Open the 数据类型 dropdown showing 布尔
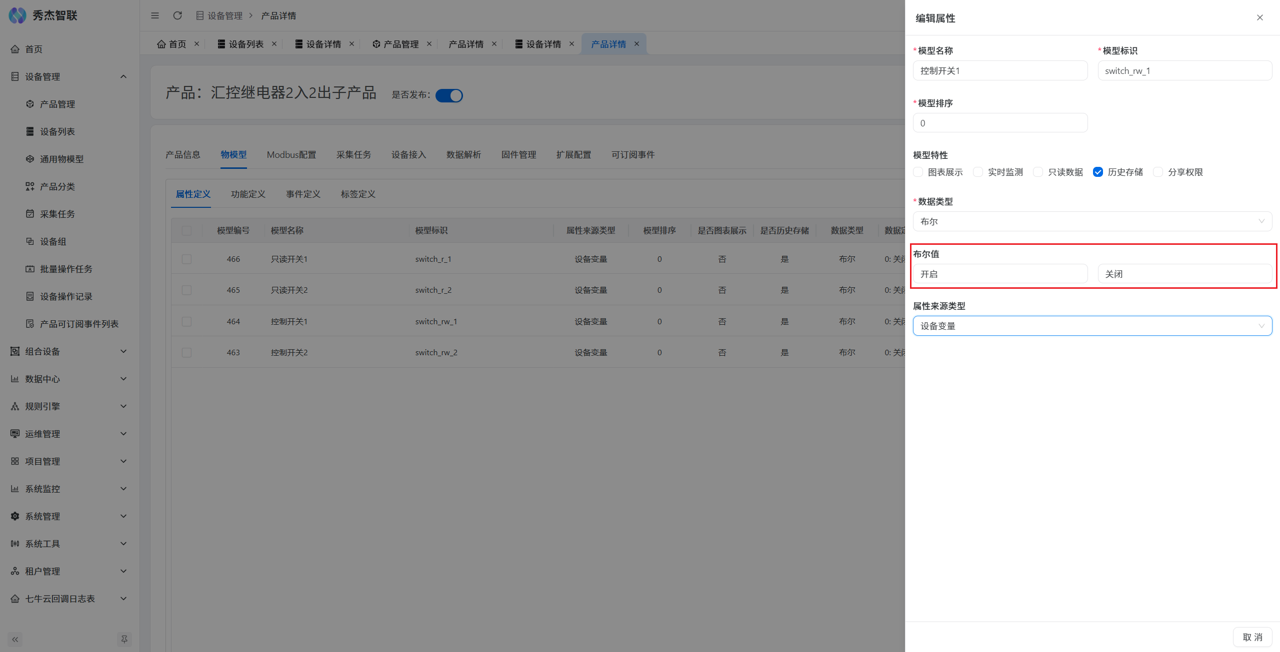1280x652 pixels. coord(1092,221)
